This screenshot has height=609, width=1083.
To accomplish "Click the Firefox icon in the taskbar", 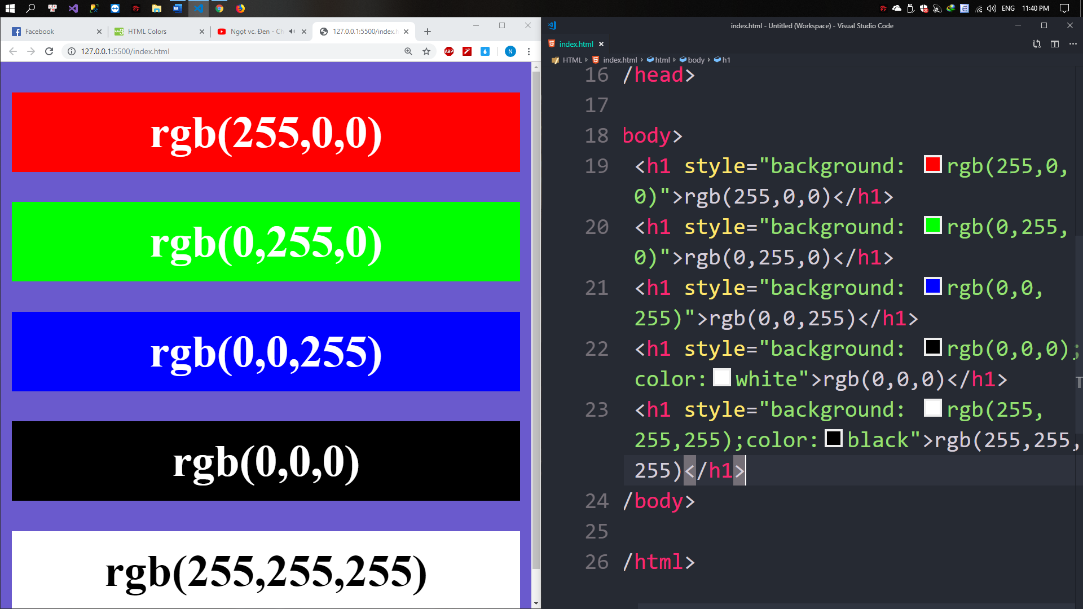I will tap(240, 8).
